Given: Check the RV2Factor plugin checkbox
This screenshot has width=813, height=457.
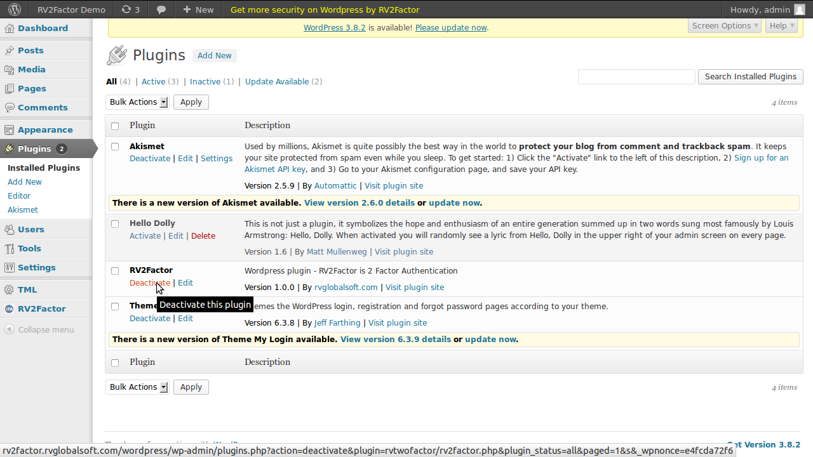Looking at the screenshot, I should point(115,270).
